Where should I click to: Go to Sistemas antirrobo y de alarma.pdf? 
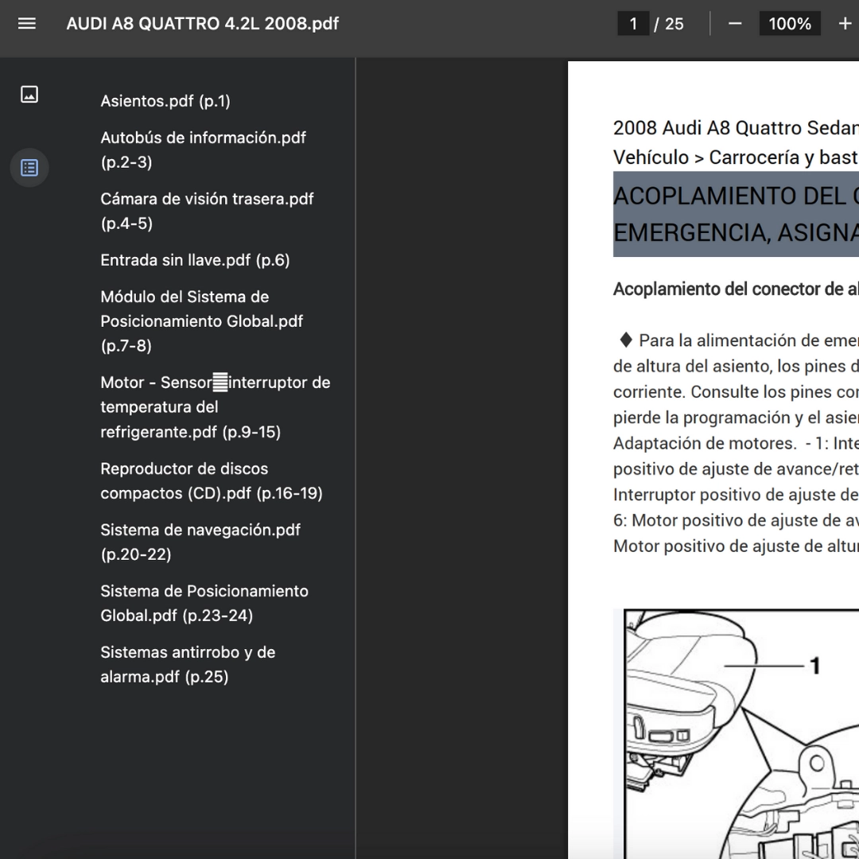coord(188,664)
